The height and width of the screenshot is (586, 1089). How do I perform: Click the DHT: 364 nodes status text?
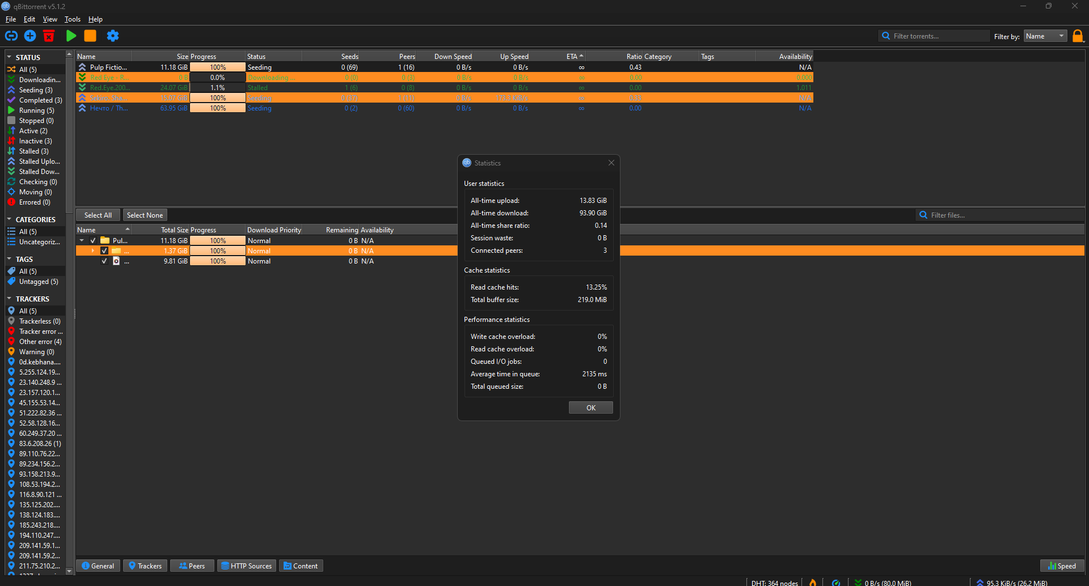(774, 583)
